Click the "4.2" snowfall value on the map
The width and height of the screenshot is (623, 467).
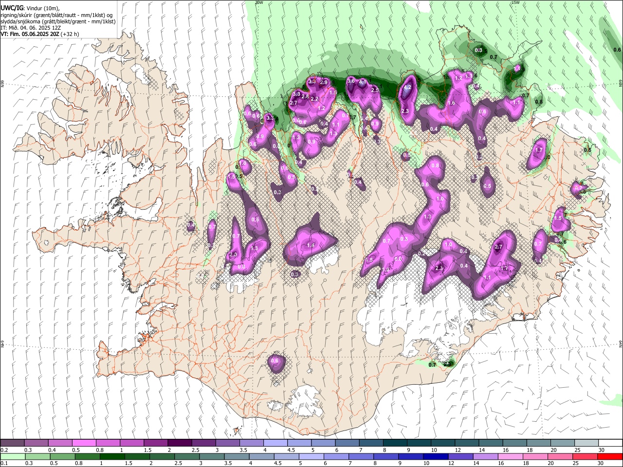click(x=408, y=88)
